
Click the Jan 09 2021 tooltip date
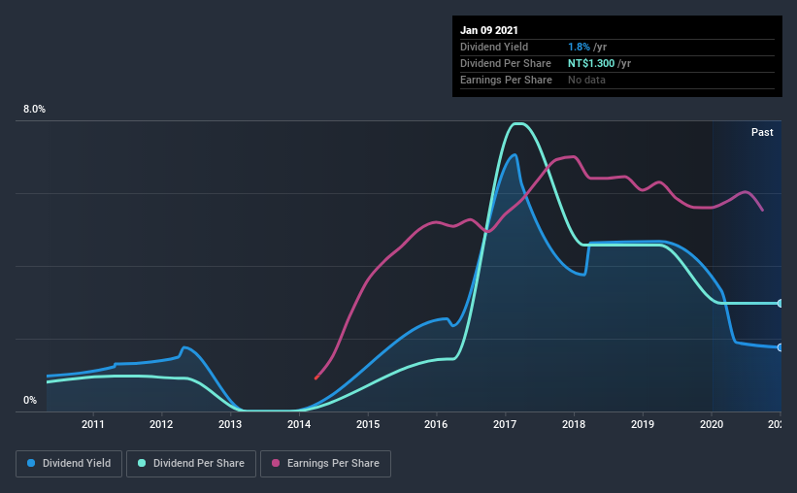point(489,30)
